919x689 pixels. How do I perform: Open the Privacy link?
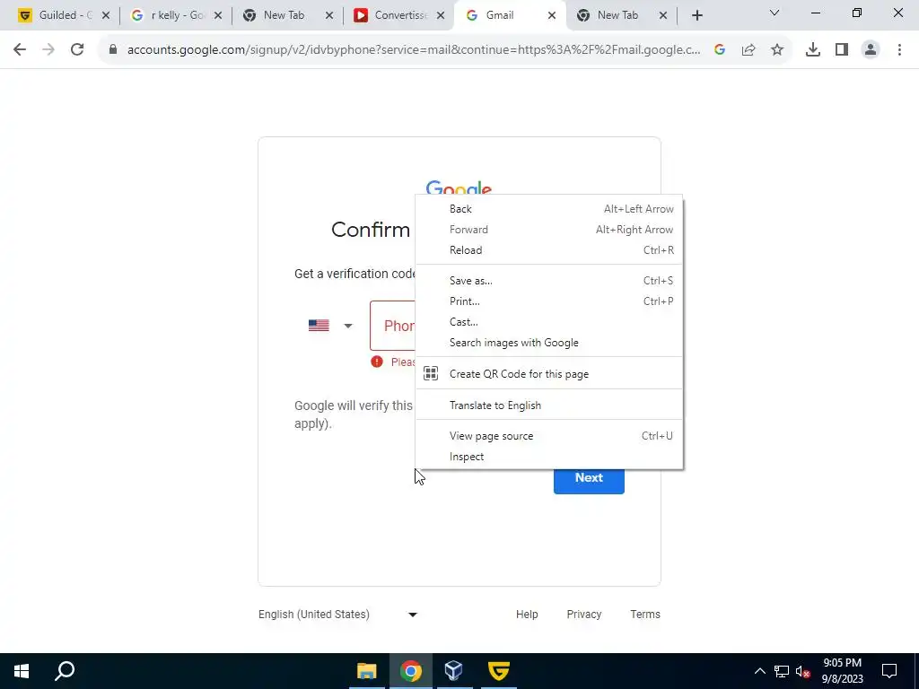pyautogui.click(x=583, y=615)
